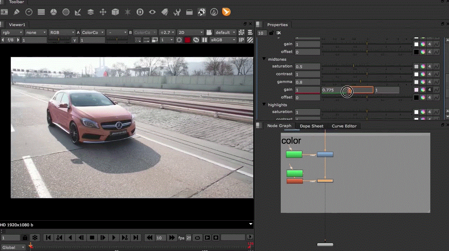Viewport: 449px width, 251px height.
Task: Open the orange bird plugin icon
Action: tap(226, 12)
